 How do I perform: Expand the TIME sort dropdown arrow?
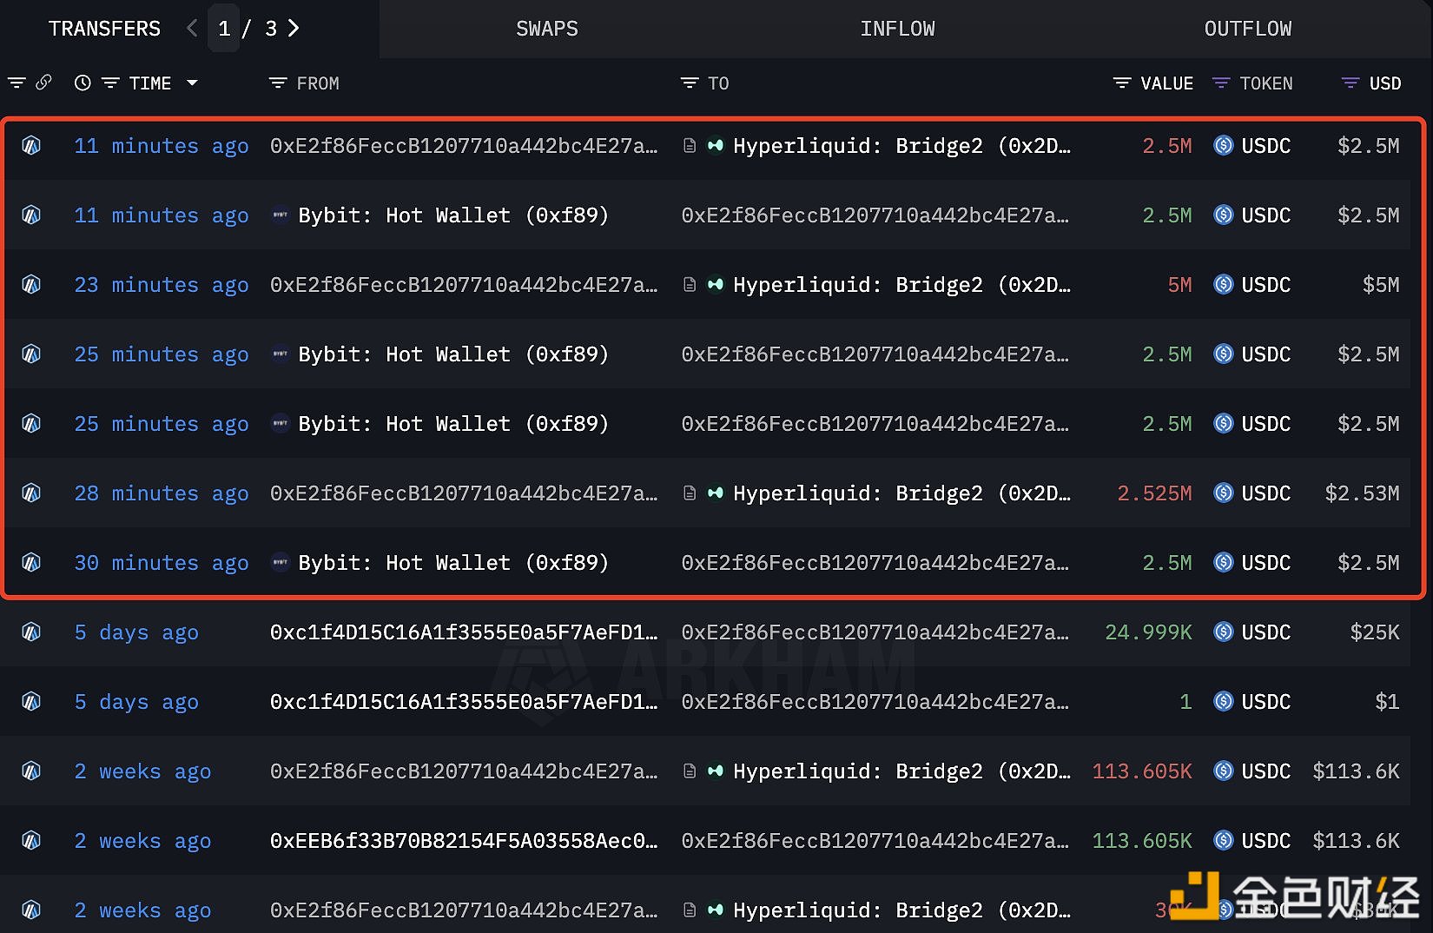pos(192,83)
